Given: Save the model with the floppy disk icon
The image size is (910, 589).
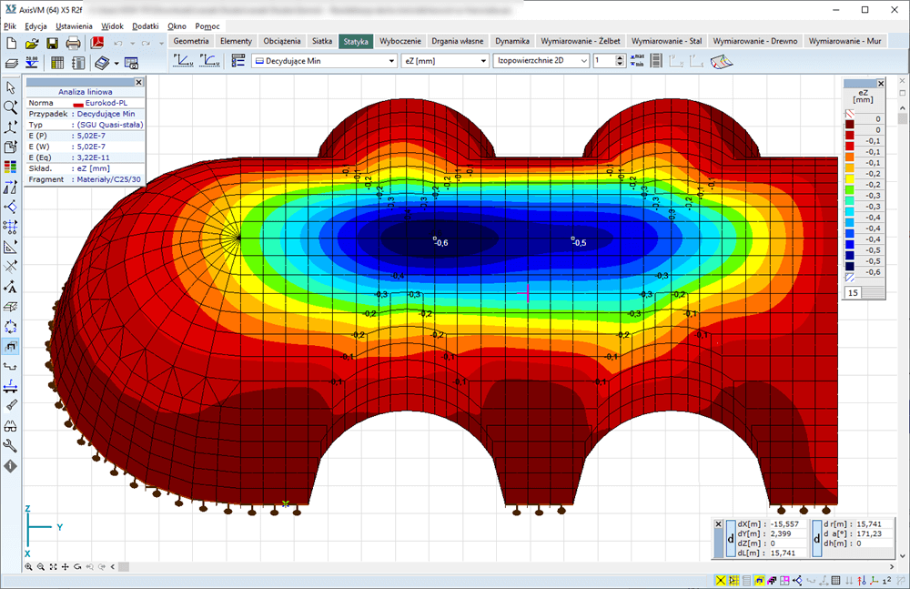Looking at the screenshot, I should (52, 43).
